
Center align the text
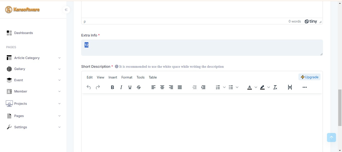coord(162,87)
